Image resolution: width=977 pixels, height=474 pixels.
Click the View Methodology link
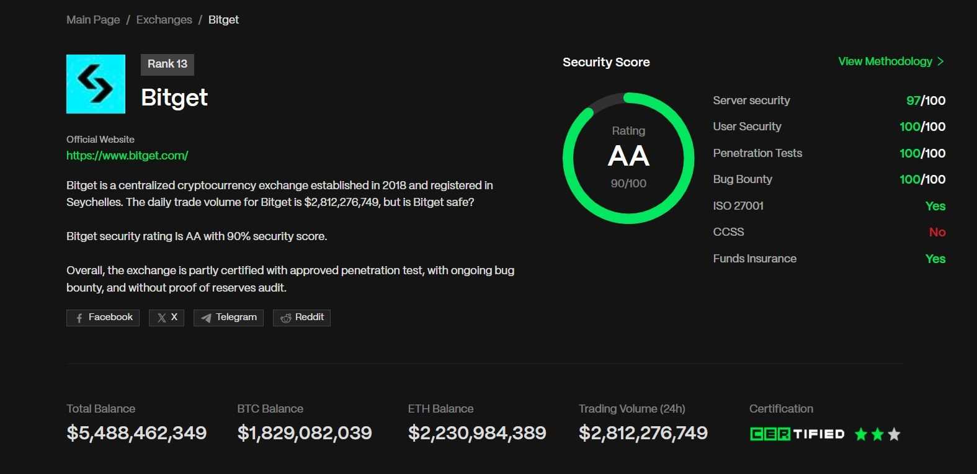point(885,61)
